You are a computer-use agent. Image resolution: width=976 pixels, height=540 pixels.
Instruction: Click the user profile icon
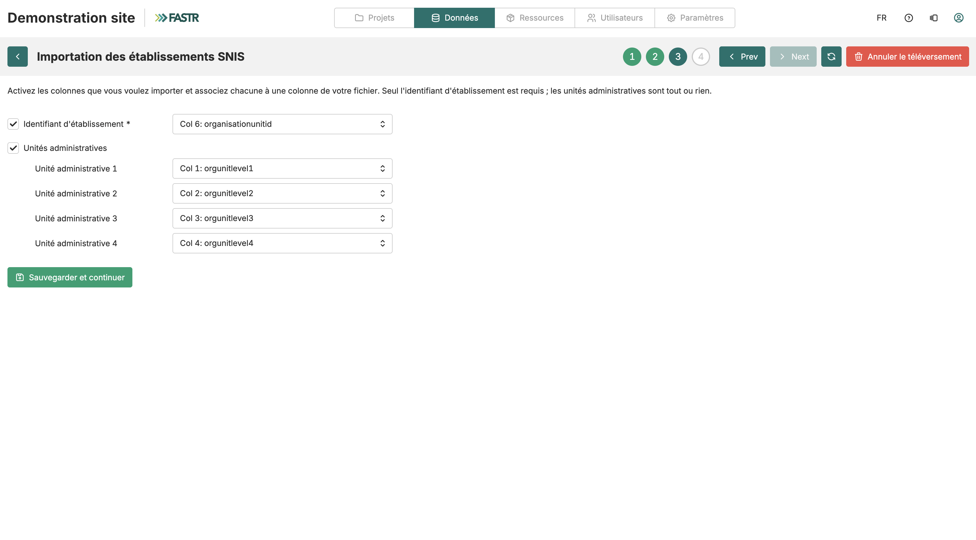[x=959, y=18]
